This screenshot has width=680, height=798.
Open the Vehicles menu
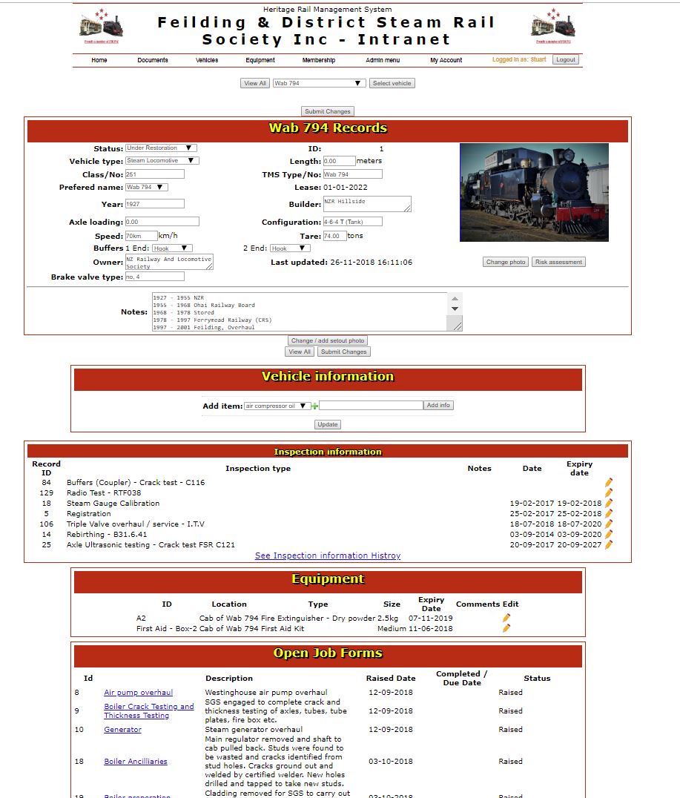coord(207,60)
